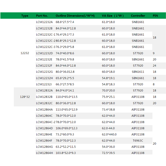Click the 128*32 type cell
This screenshot has width=166, height=166.
(25, 97)
